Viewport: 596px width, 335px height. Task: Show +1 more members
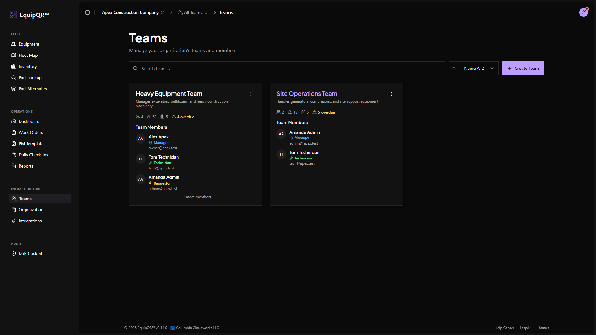pos(196,197)
